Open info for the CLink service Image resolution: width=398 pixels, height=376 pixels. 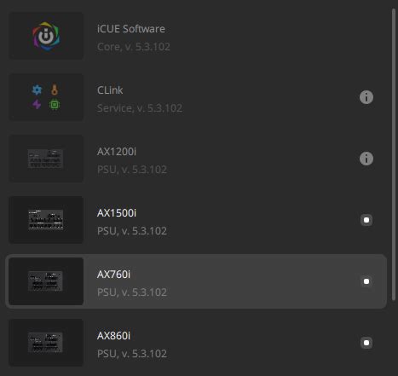[x=366, y=97]
